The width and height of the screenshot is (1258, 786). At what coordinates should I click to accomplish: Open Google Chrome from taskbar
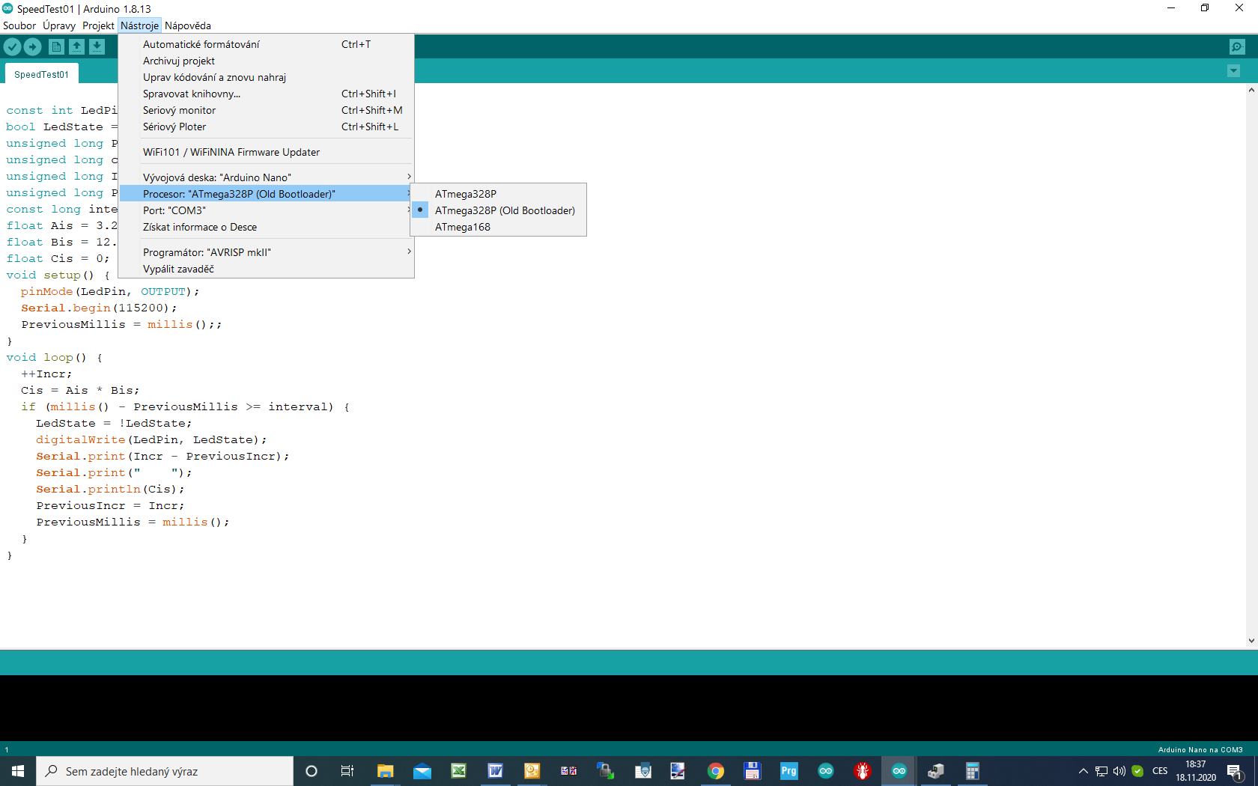pos(715,771)
